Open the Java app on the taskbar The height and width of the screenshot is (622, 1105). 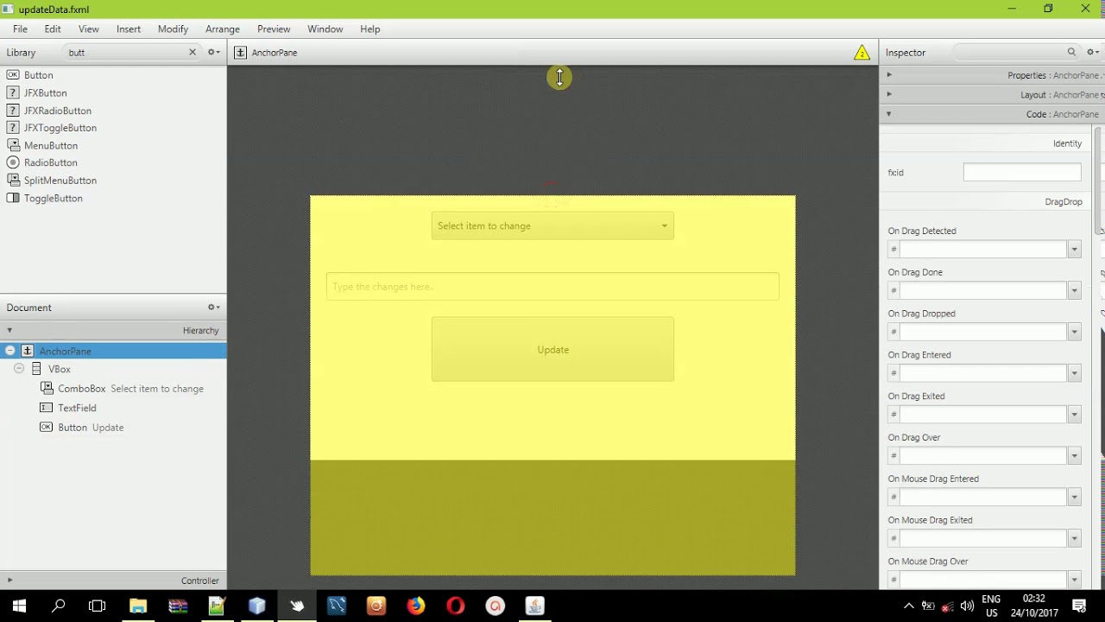pos(534,606)
